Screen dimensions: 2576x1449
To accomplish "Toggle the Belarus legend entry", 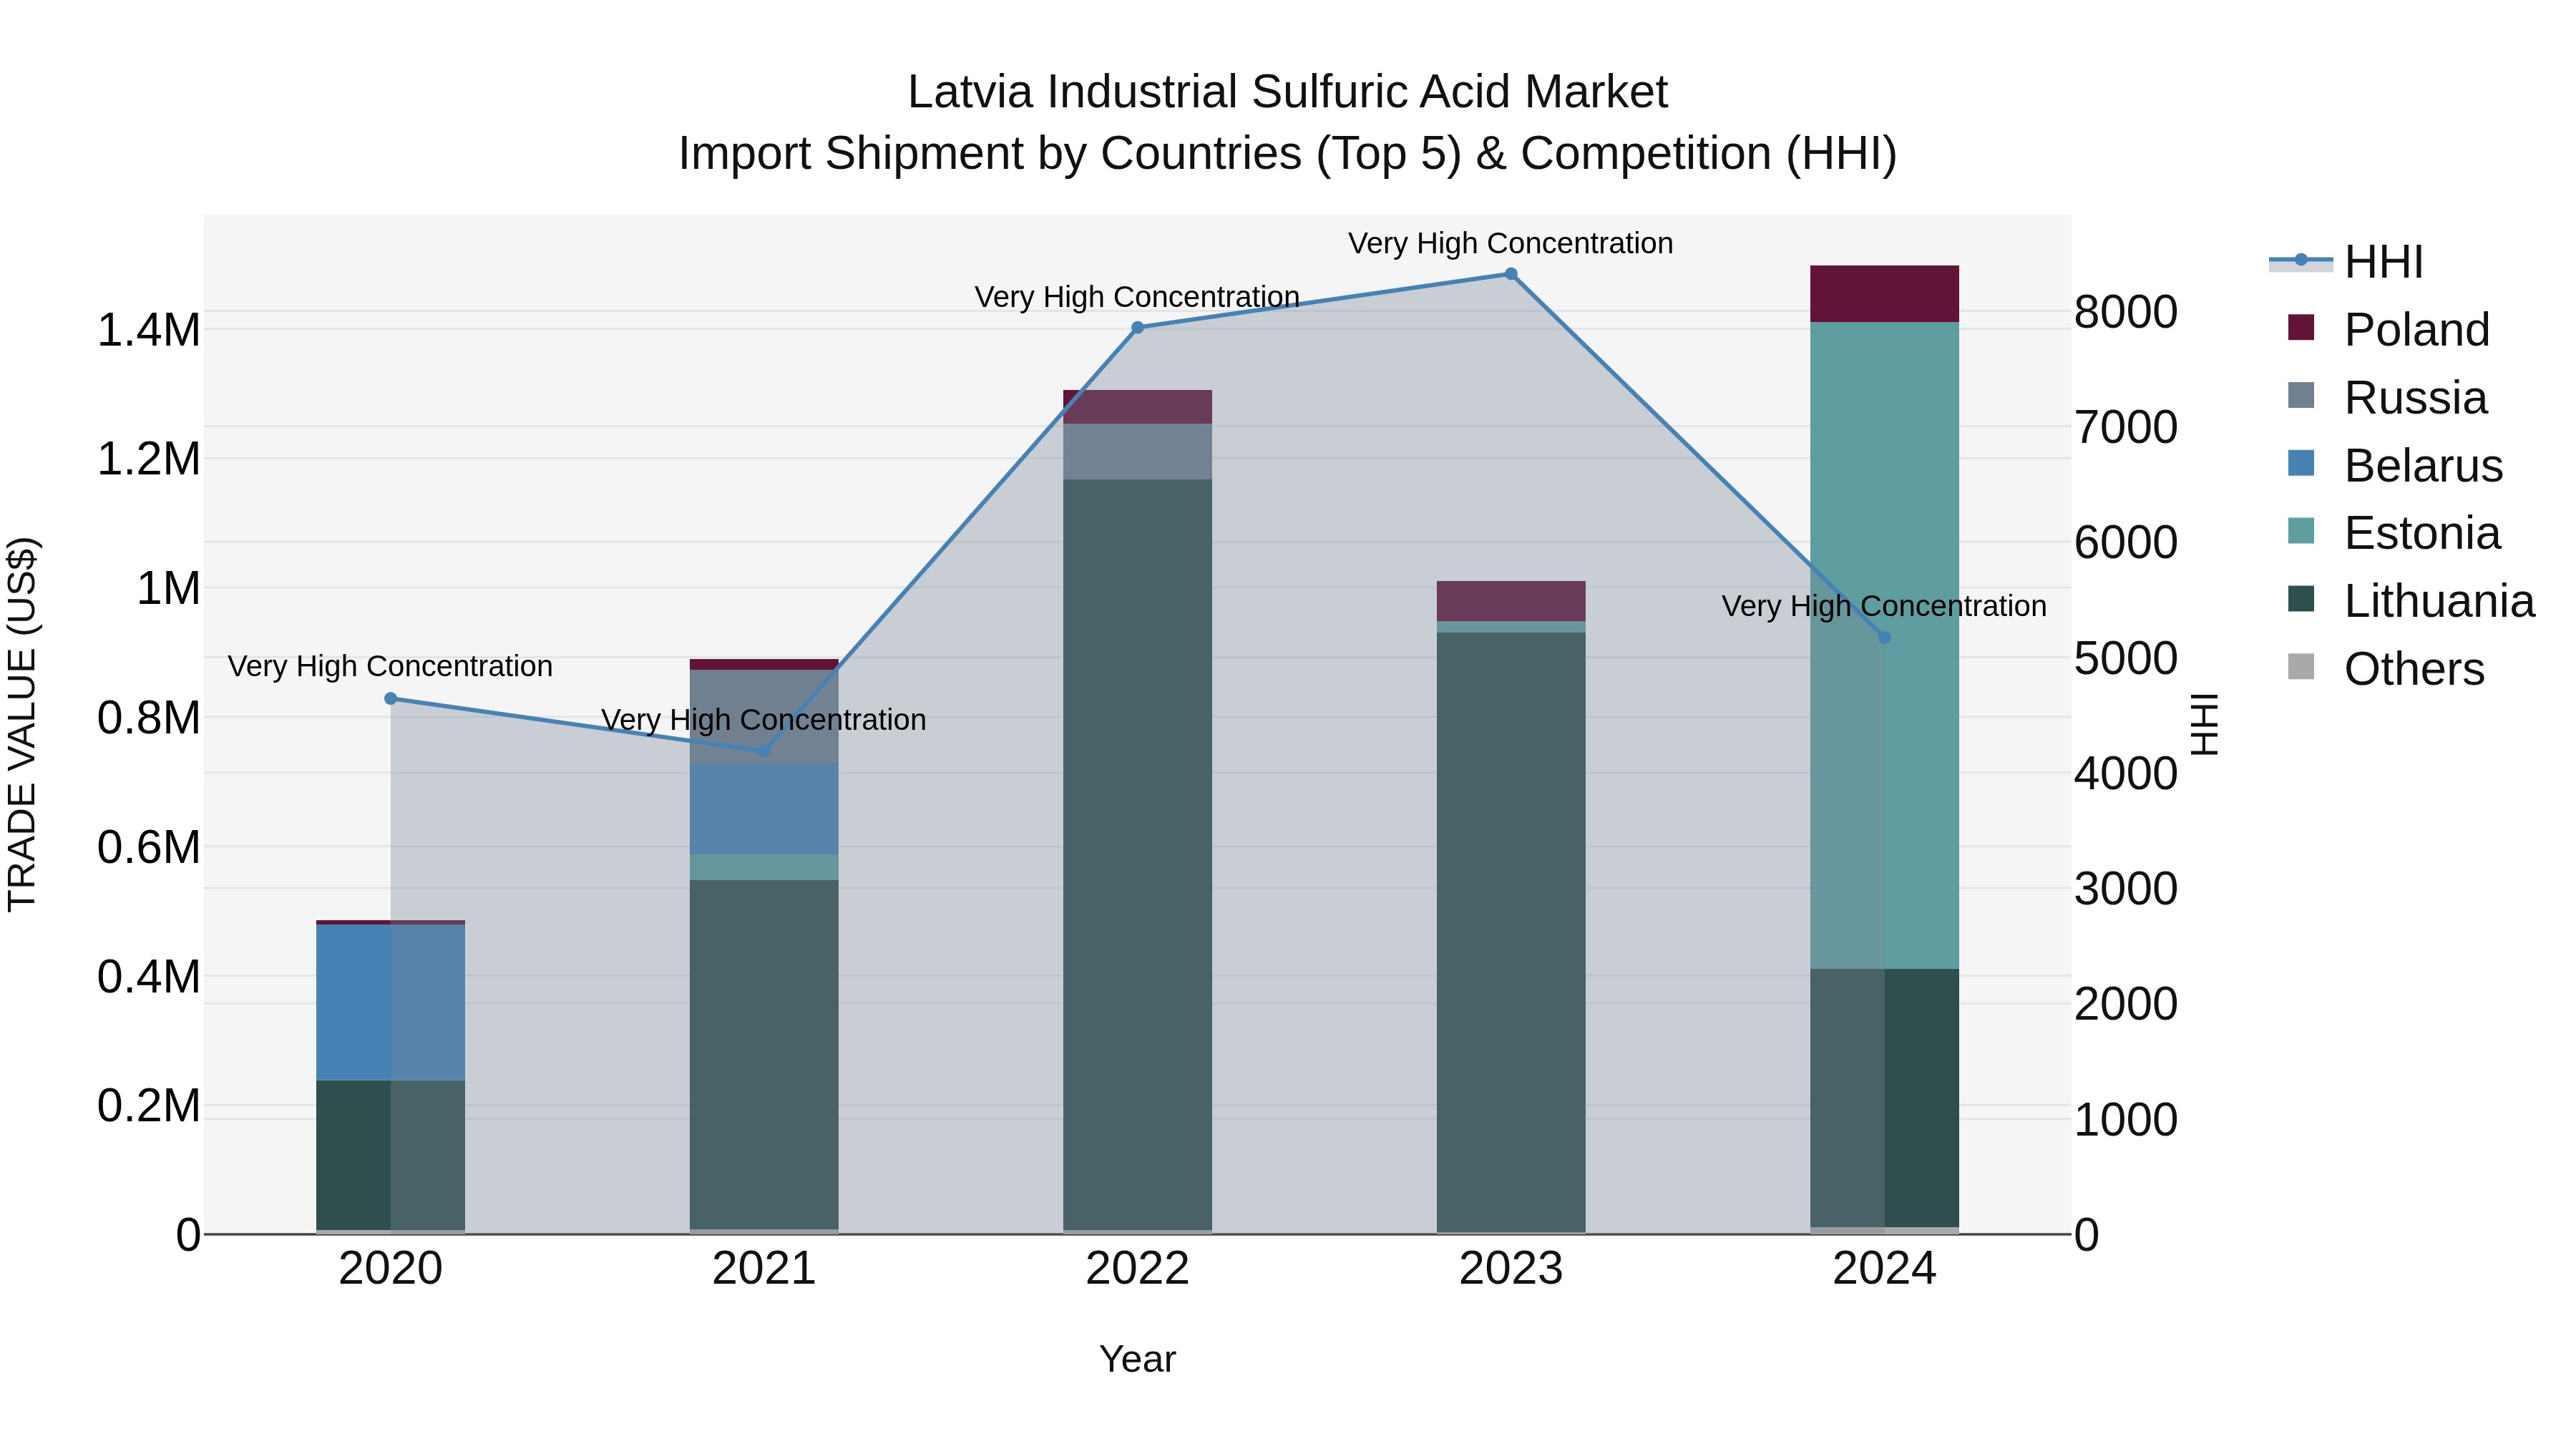I will coord(2395,465).
